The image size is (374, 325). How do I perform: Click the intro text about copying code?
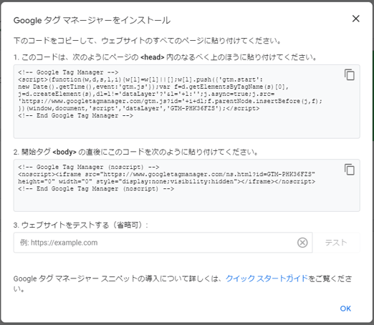[x=148, y=41]
